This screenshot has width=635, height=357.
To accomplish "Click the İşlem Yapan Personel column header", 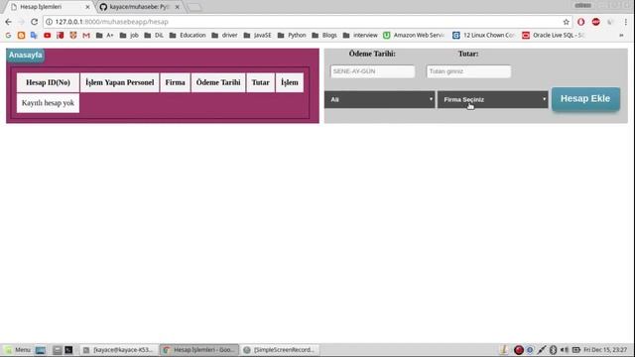I will pos(119,82).
